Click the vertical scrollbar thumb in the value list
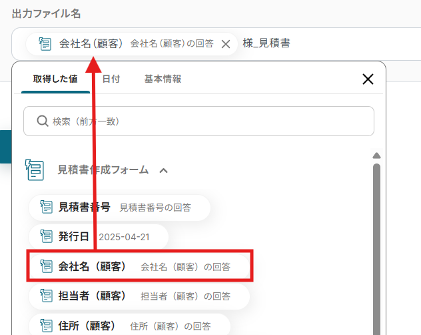421x335 pixels. [x=376, y=249]
